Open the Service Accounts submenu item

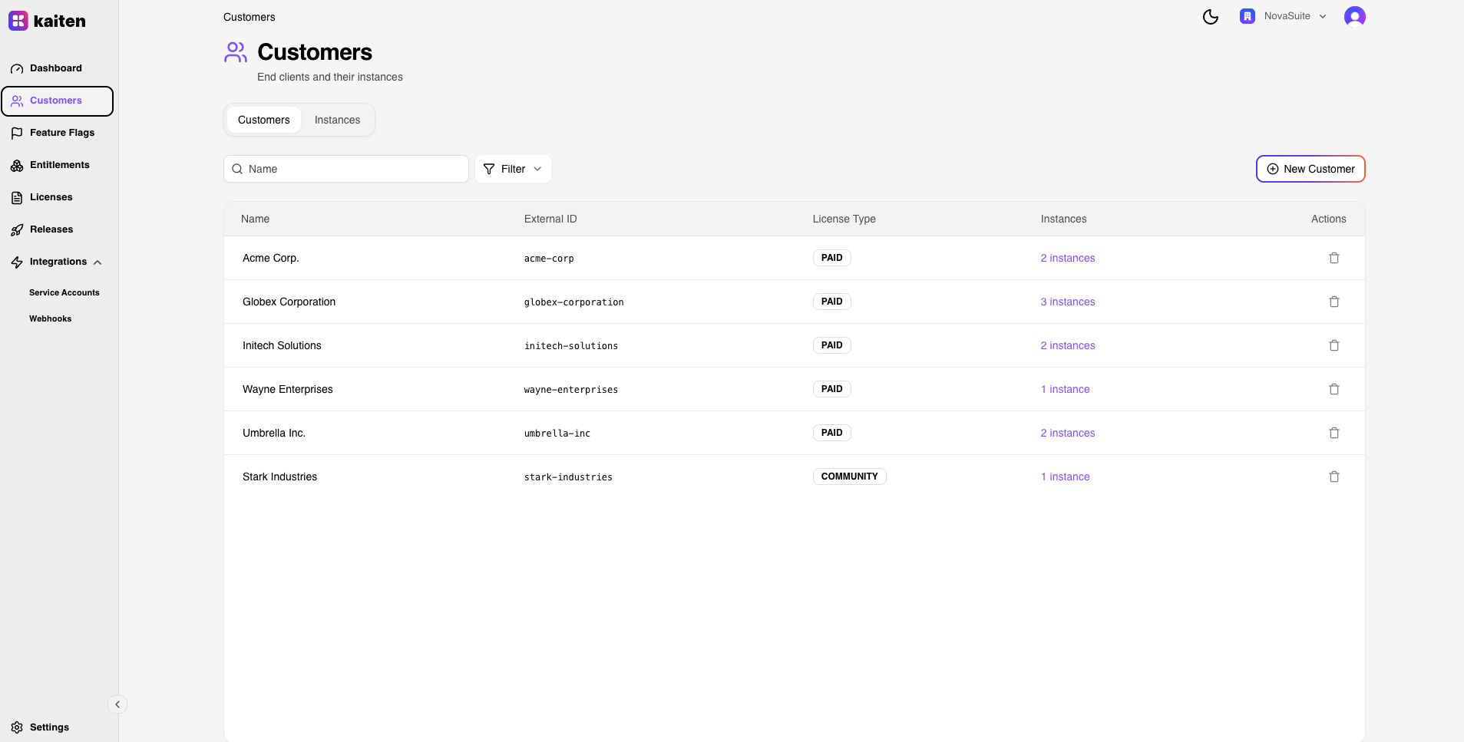click(64, 292)
